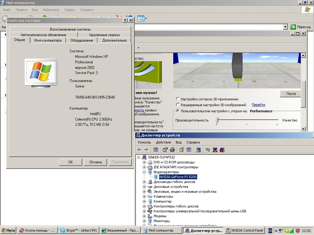Select 'Расширенные настройки 3D-изображений' radio button
This screenshot has height=235, width=314.
click(x=178, y=105)
